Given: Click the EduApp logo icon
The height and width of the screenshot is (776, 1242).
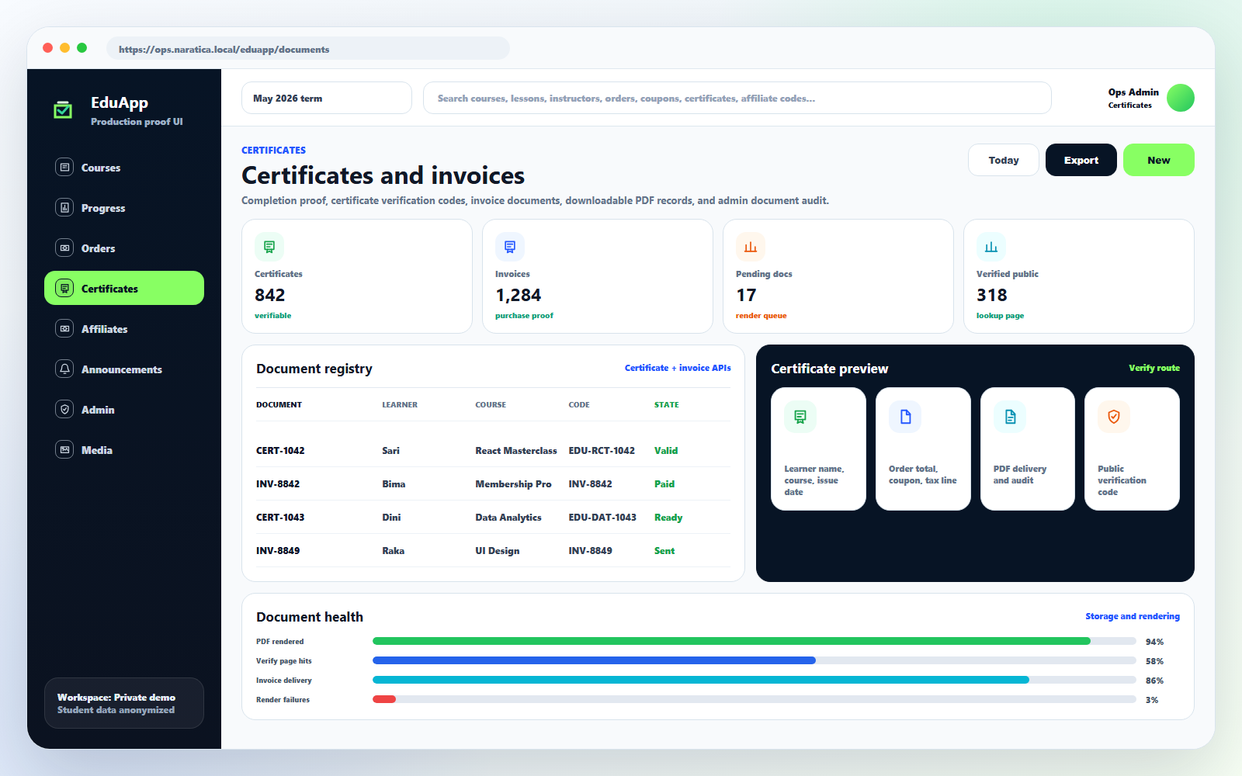Looking at the screenshot, I should [63, 110].
